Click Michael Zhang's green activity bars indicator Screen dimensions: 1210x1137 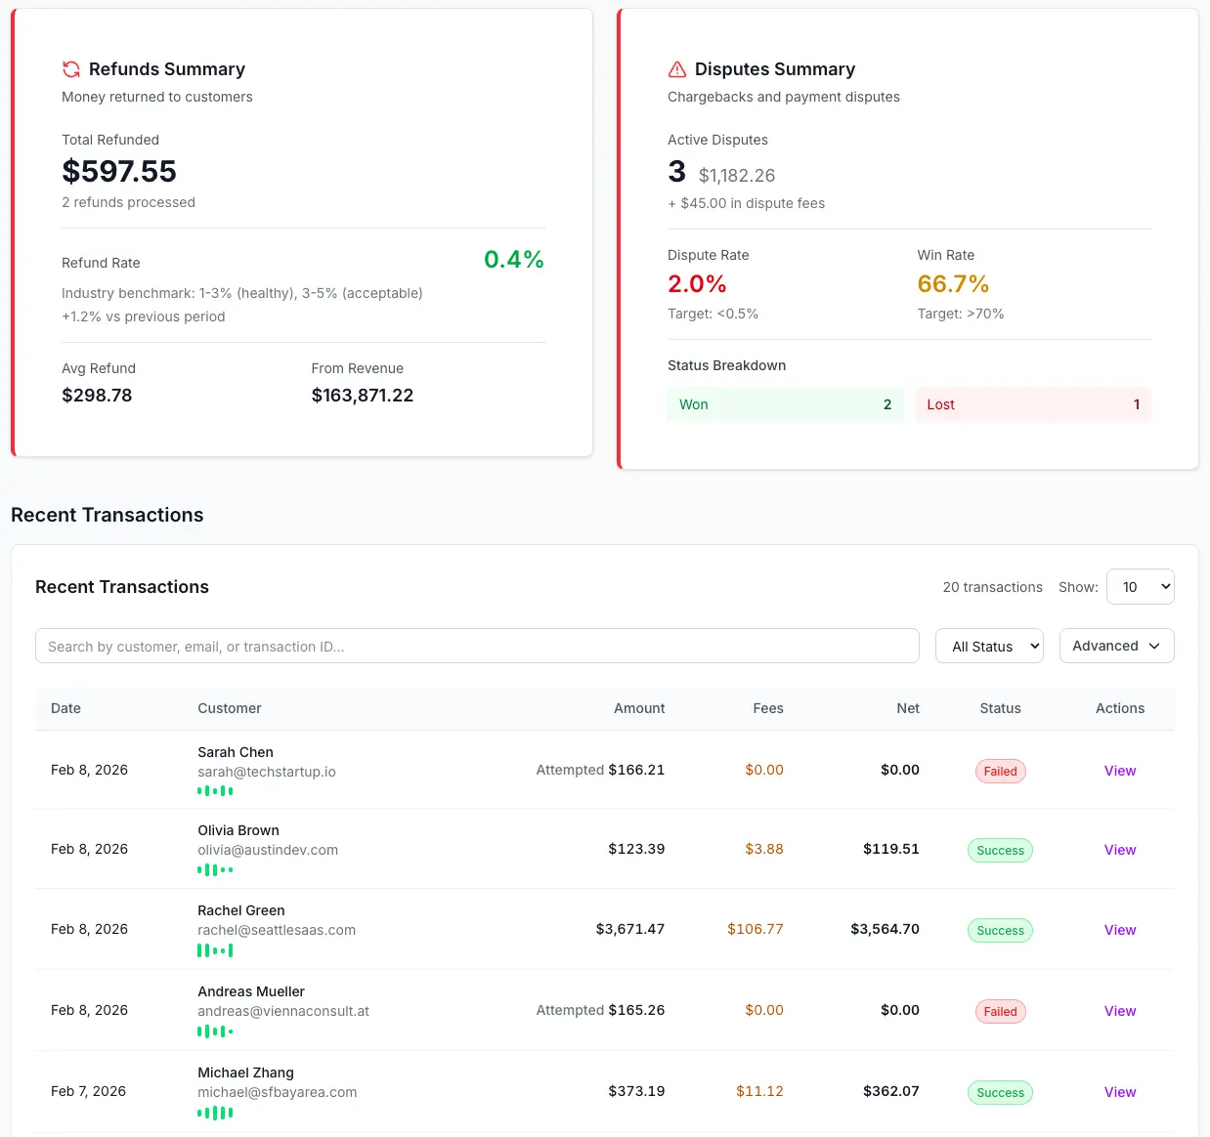pyautogui.click(x=215, y=1113)
